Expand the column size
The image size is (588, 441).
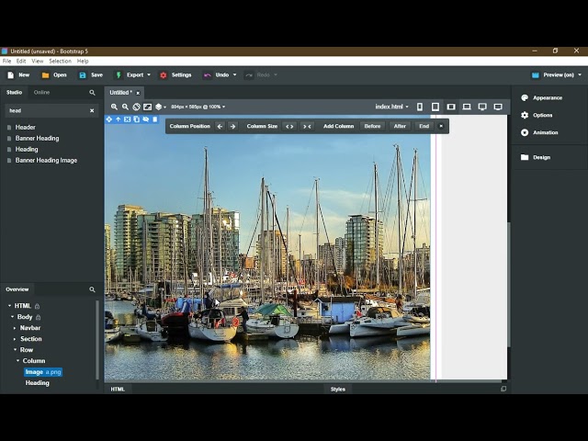pos(289,127)
